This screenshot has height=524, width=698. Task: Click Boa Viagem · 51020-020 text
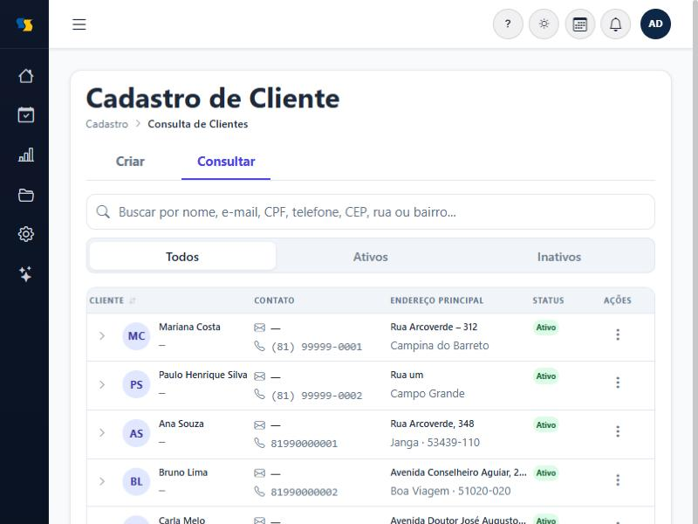pos(450,491)
